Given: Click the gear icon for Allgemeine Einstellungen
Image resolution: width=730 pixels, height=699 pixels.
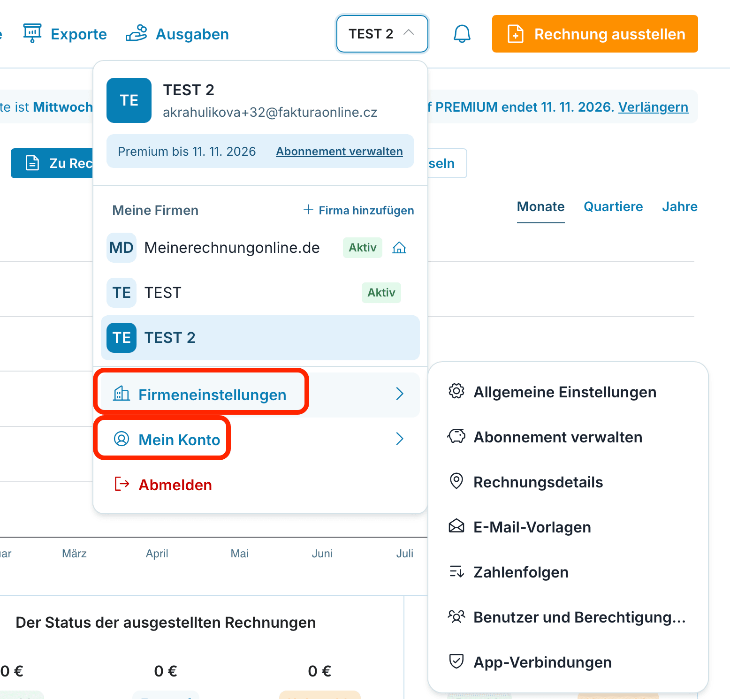Looking at the screenshot, I should 456,391.
